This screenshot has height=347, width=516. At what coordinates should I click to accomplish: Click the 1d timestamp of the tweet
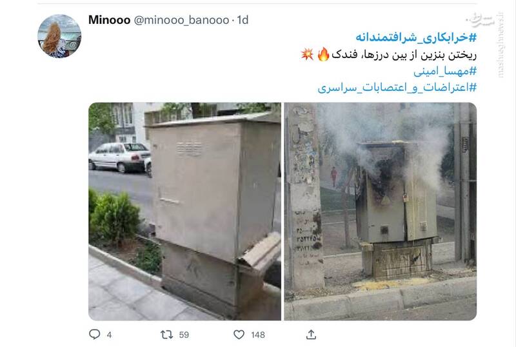243,20
